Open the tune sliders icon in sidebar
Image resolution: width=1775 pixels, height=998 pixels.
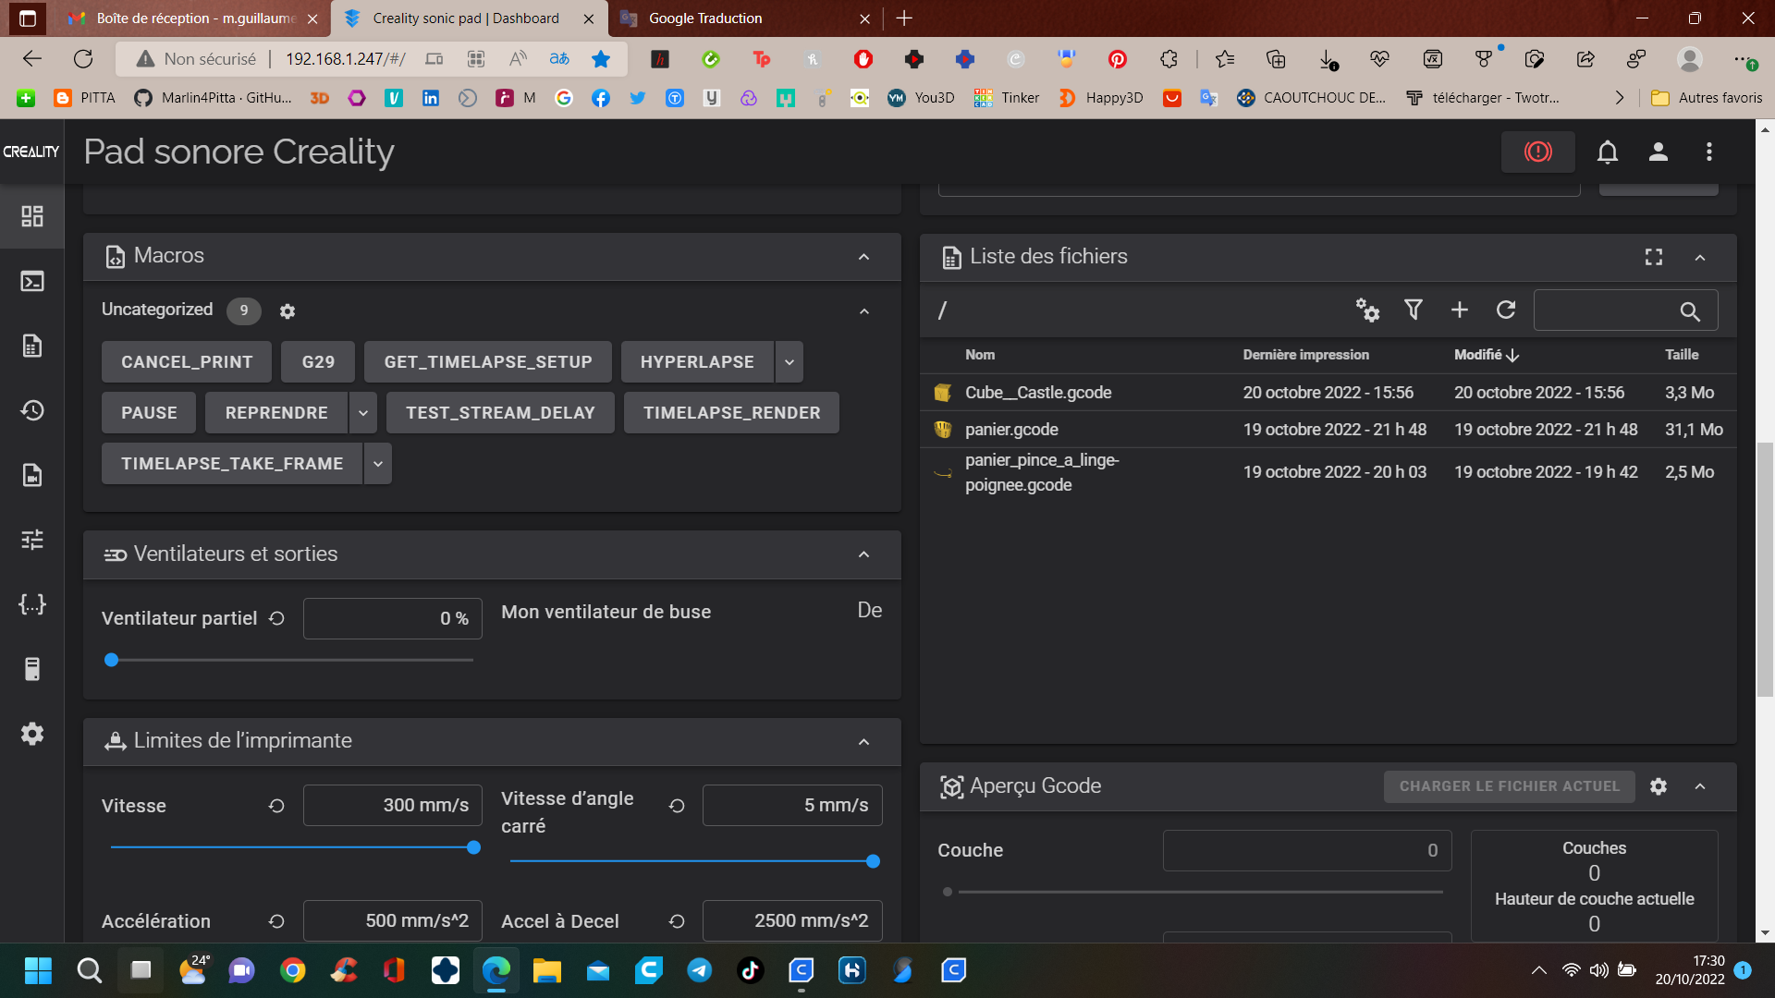32,540
